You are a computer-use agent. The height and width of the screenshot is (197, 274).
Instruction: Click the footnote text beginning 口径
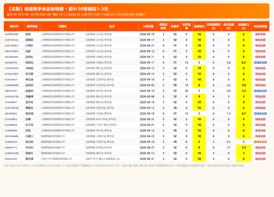point(124,166)
